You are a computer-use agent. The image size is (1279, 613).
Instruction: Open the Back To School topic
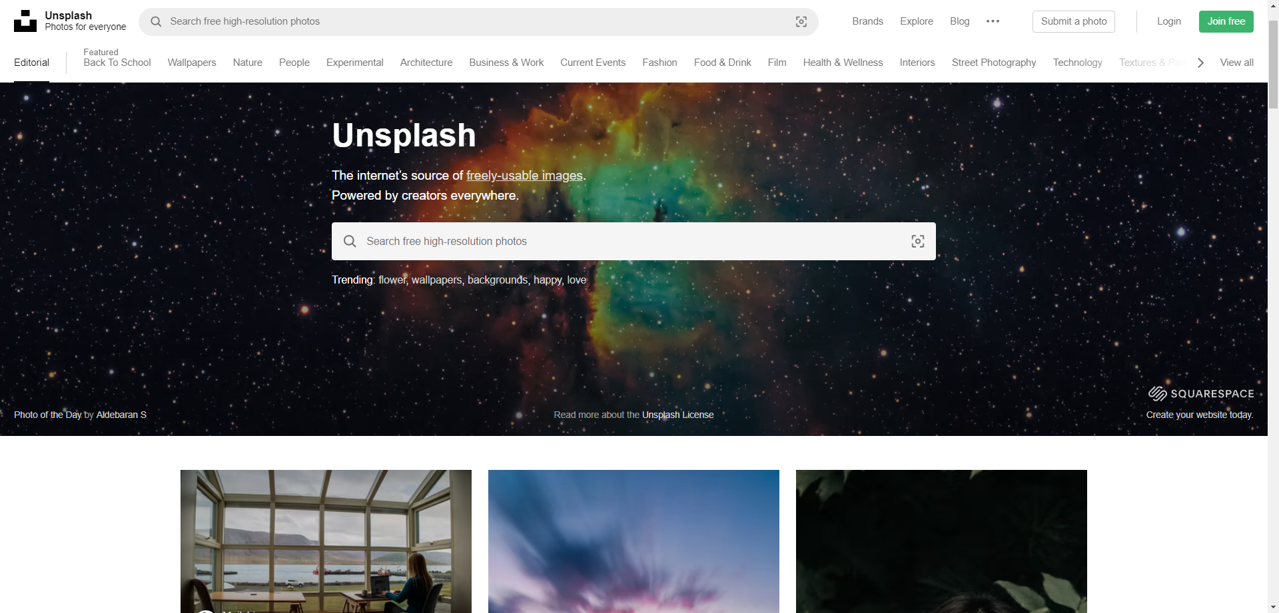(117, 63)
